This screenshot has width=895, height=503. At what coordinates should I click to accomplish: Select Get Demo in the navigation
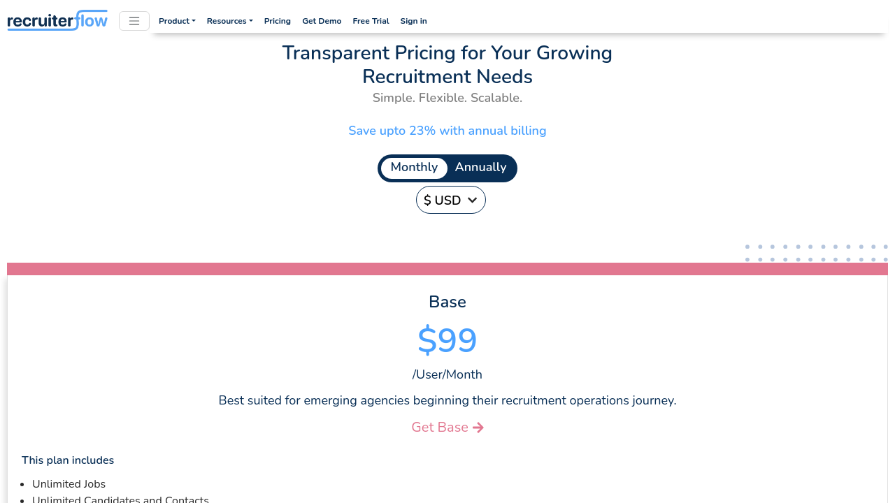322,21
